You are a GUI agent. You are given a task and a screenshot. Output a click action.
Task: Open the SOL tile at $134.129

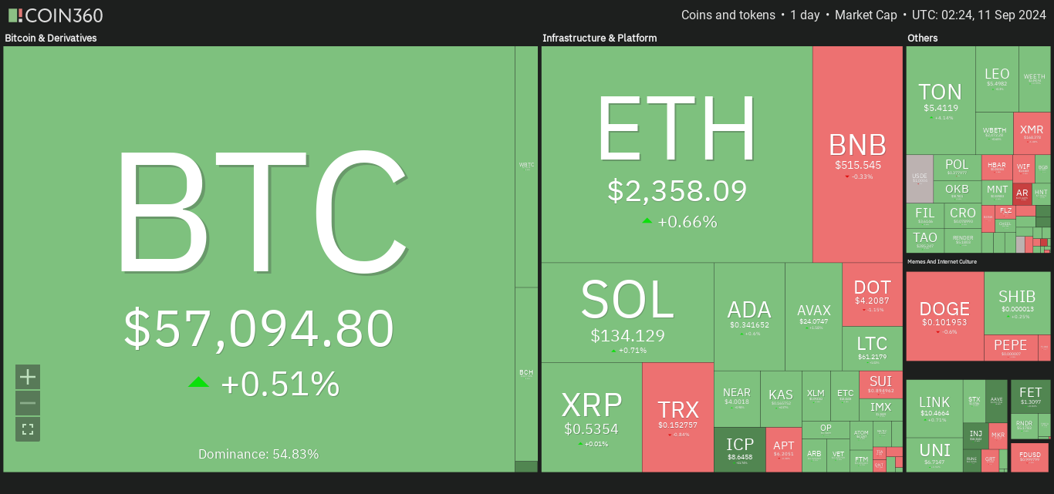[627, 313]
